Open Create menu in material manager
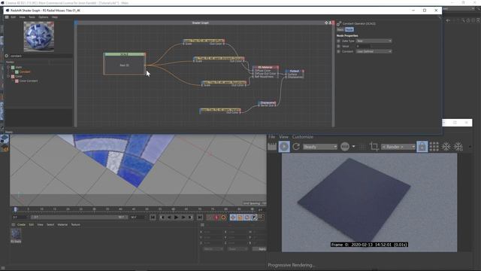481x271 pixels. click(21, 224)
